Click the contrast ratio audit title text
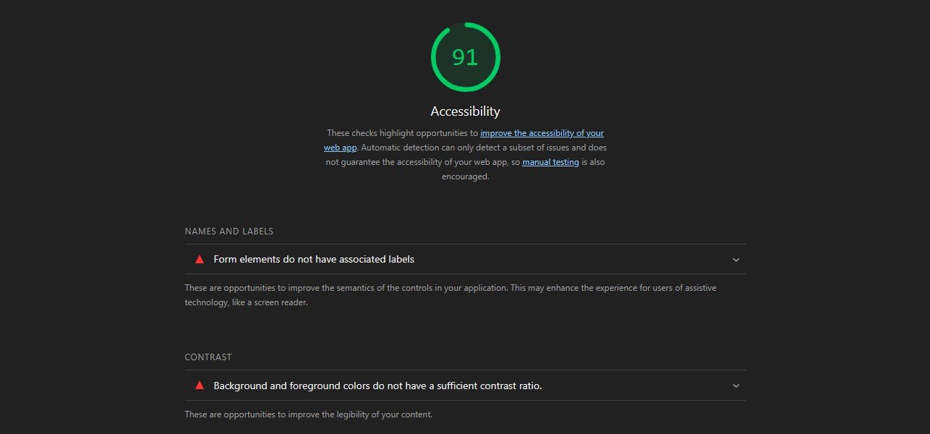Image resolution: width=930 pixels, height=434 pixels. point(377,386)
